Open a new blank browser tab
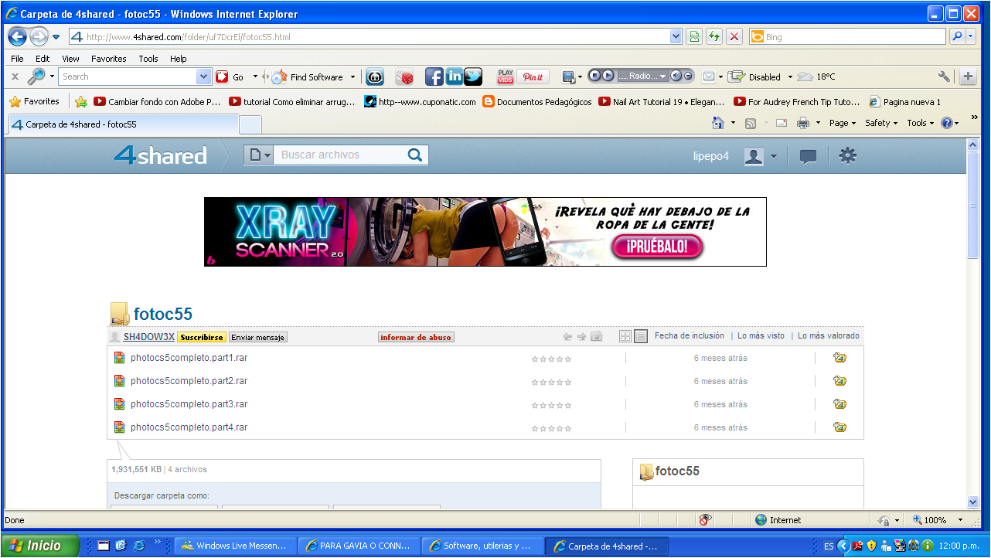 250,124
